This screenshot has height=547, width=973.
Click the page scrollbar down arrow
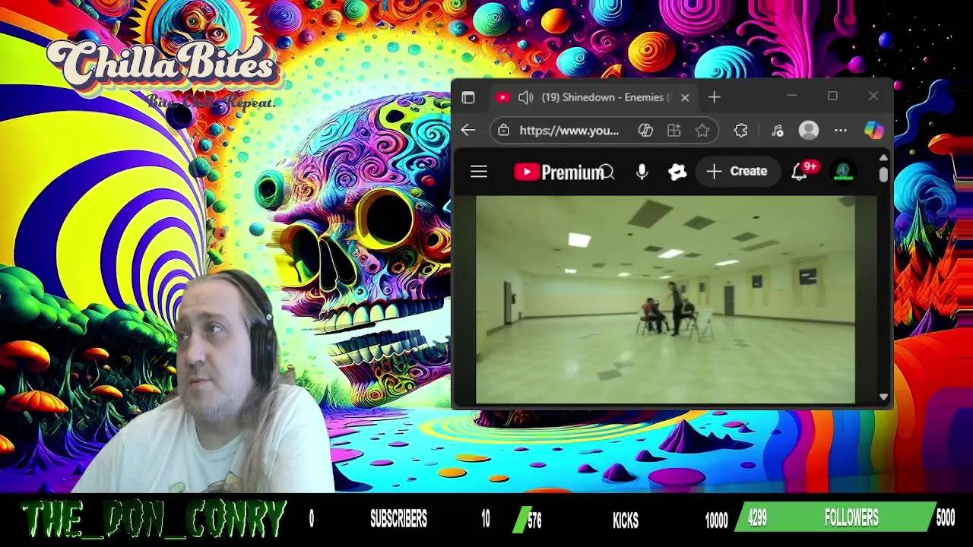[883, 397]
